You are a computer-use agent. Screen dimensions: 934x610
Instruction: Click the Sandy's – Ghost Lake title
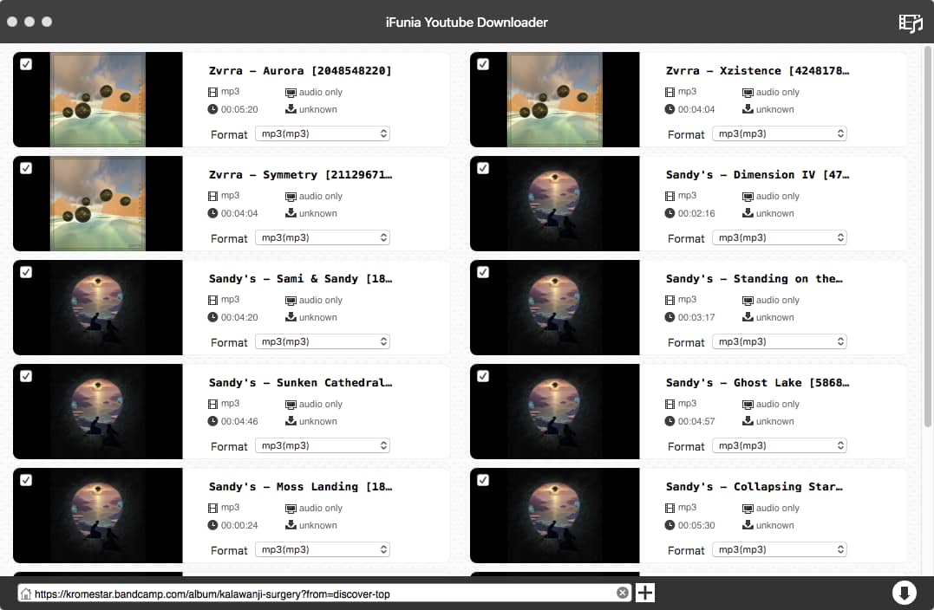point(757,383)
